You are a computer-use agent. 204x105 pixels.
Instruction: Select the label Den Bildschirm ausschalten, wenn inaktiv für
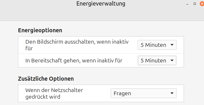tap(77, 45)
